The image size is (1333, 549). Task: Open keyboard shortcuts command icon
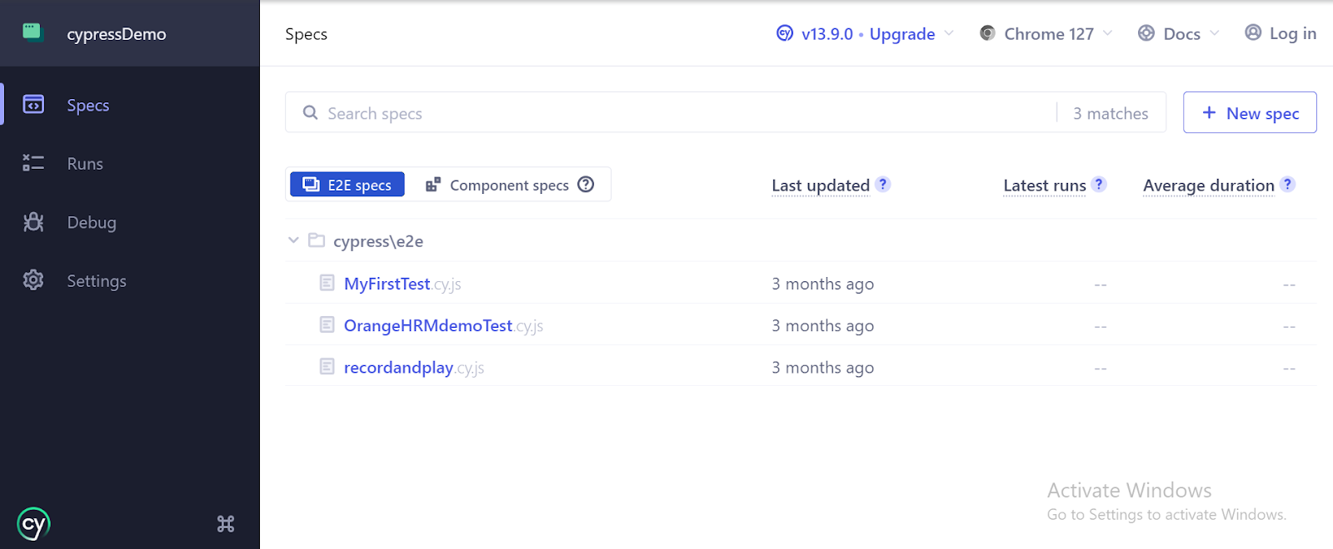pyautogui.click(x=226, y=524)
